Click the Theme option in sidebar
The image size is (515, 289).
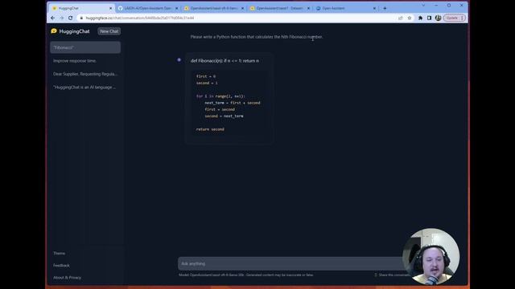coord(59,254)
